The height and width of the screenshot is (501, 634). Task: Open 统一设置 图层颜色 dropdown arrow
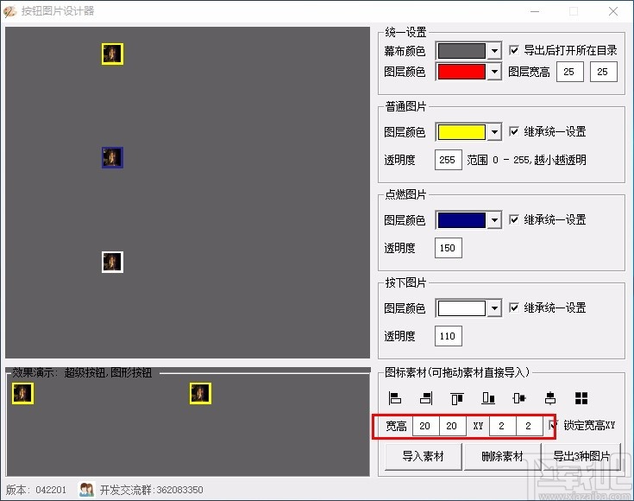[x=494, y=72]
